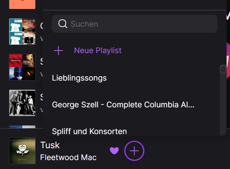Click the circled plus add-to-playlist button
The width and height of the screenshot is (230, 169).
click(x=134, y=151)
